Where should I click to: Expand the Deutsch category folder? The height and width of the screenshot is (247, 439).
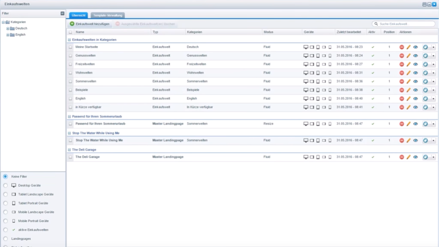(8, 28)
